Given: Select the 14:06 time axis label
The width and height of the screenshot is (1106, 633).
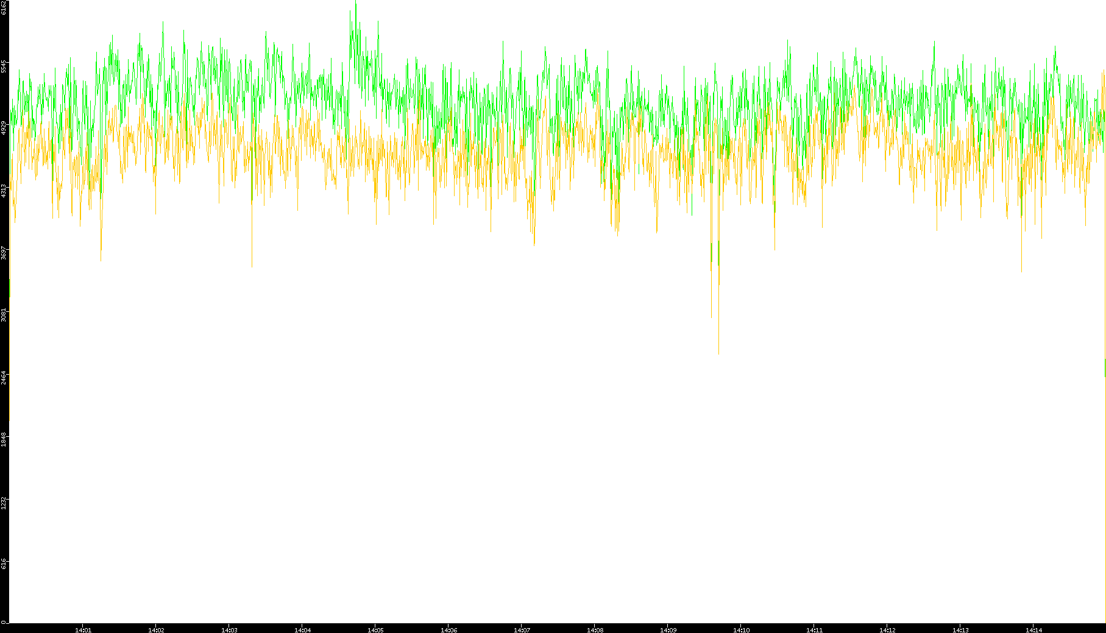Looking at the screenshot, I should (448, 630).
